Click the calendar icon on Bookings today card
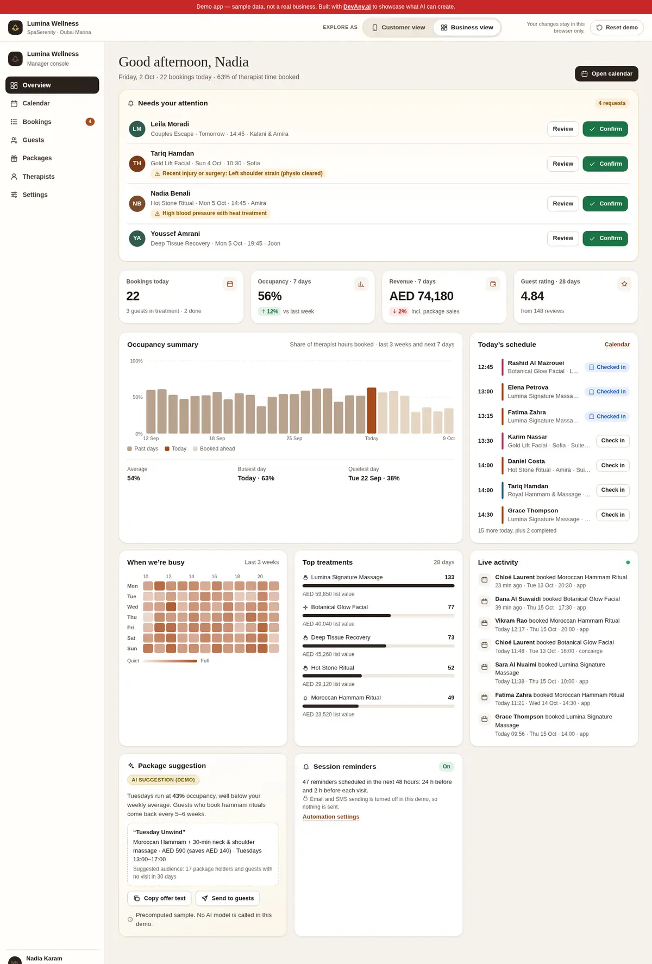The height and width of the screenshot is (964, 652). click(x=230, y=284)
